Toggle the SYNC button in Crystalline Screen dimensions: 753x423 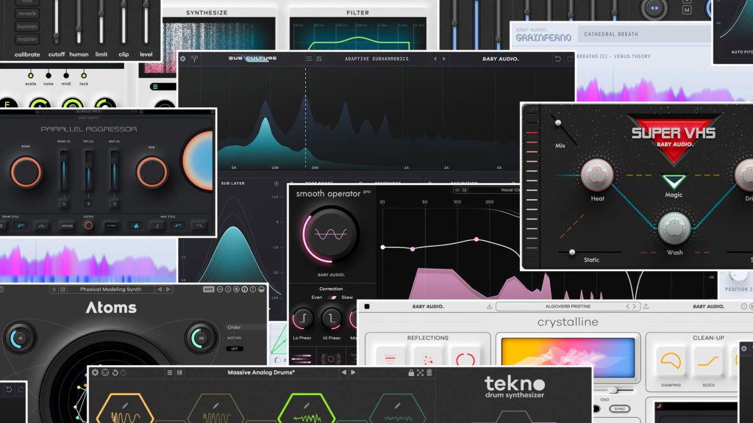619,408
